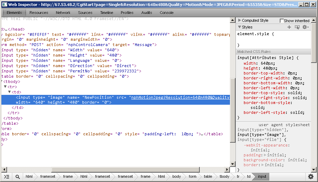Click the Matched CSS Rules header
This screenshot has width=318, height=182.
coord(273,52)
